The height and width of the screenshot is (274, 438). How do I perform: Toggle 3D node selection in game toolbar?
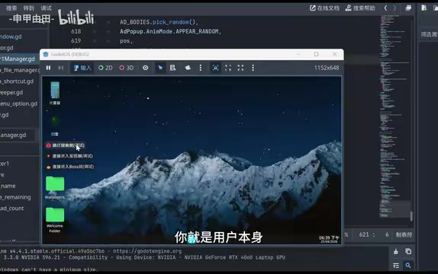[x=126, y=68]
